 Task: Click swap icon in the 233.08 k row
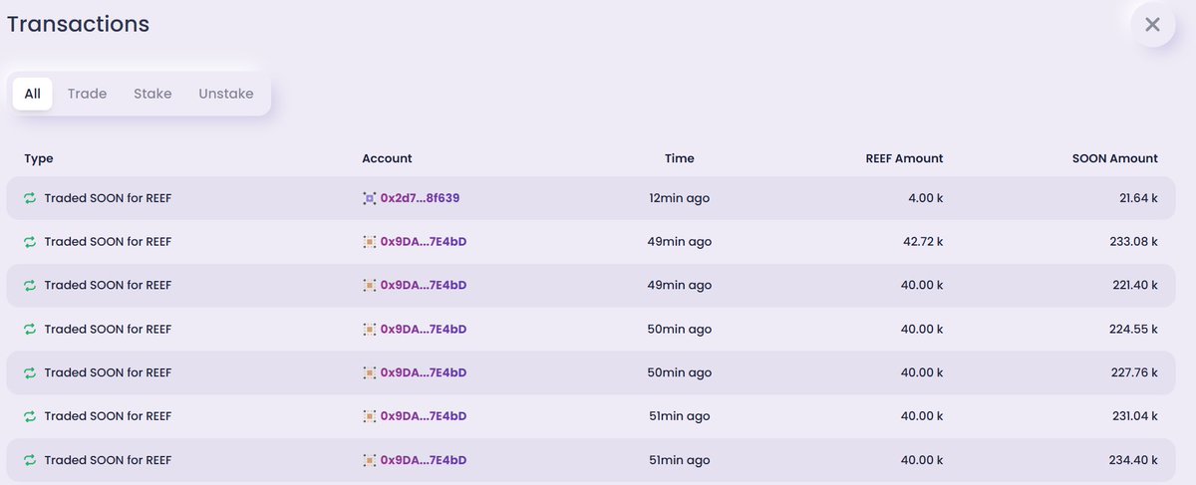pos(30,242)
